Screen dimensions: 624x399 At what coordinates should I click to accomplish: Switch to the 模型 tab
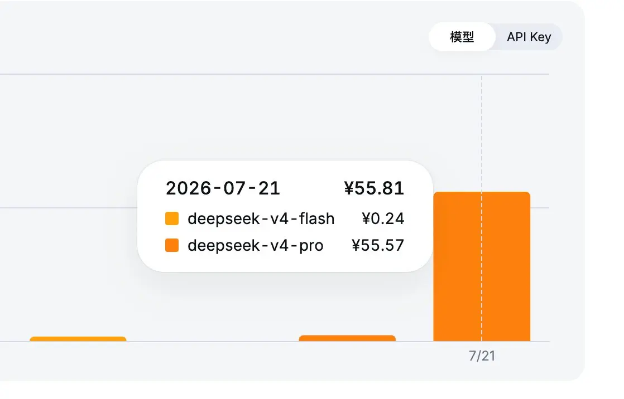pos(462,37)
